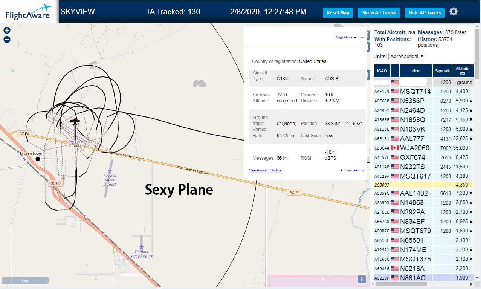This screenshot has width=481, height=289.
Task: Select aircraft N834EF in list
Action: pyautogui.click(x=424, y=221)
